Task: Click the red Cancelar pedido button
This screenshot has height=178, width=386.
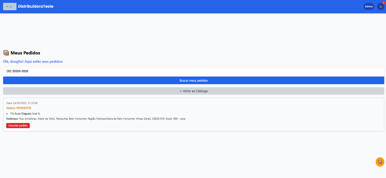Action: click(x=18, y=126)
